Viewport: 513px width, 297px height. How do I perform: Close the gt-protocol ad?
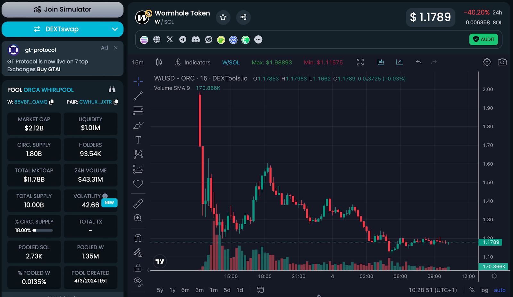click(x=116, y=48)
